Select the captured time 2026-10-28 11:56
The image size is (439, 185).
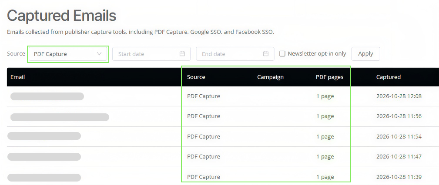tap(399, 116)
